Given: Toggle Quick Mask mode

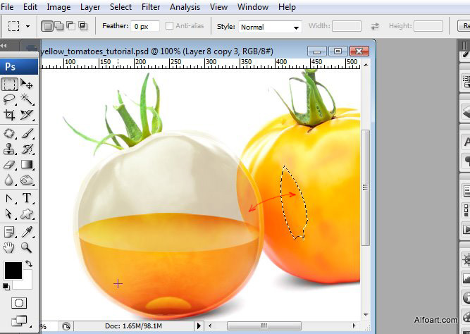Looking at the screenshot, I should pyautogui.click(x=18, y=303).
